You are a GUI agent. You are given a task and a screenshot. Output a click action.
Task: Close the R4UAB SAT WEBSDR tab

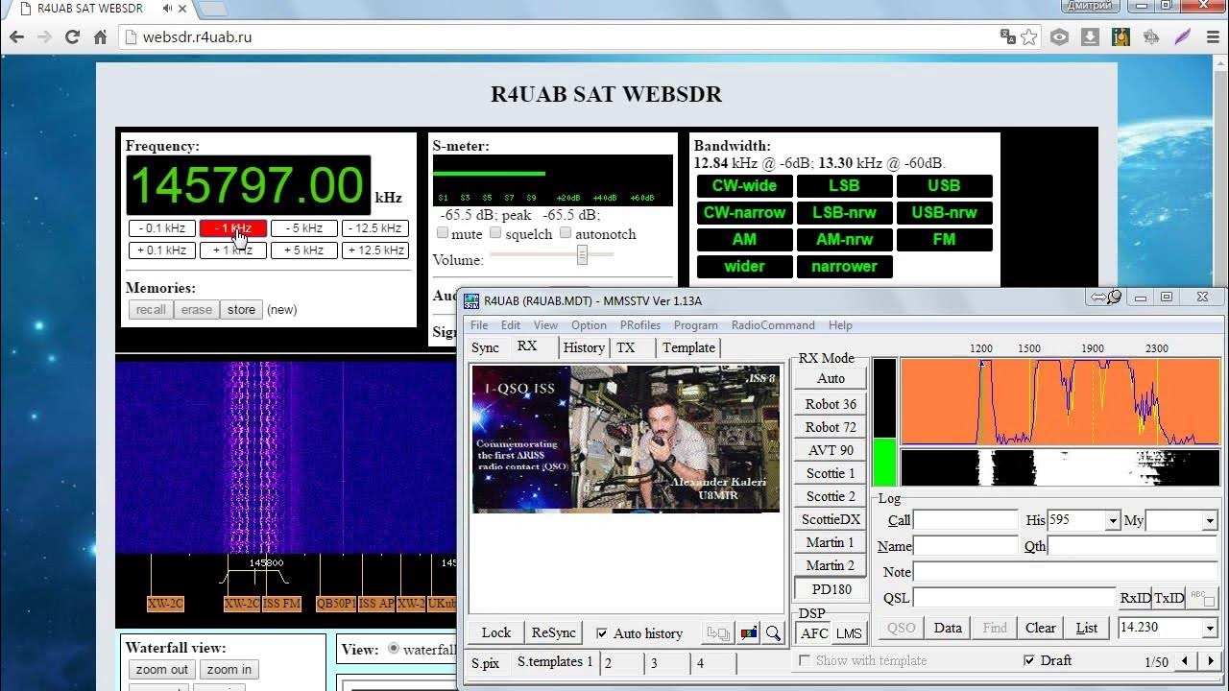183,9
